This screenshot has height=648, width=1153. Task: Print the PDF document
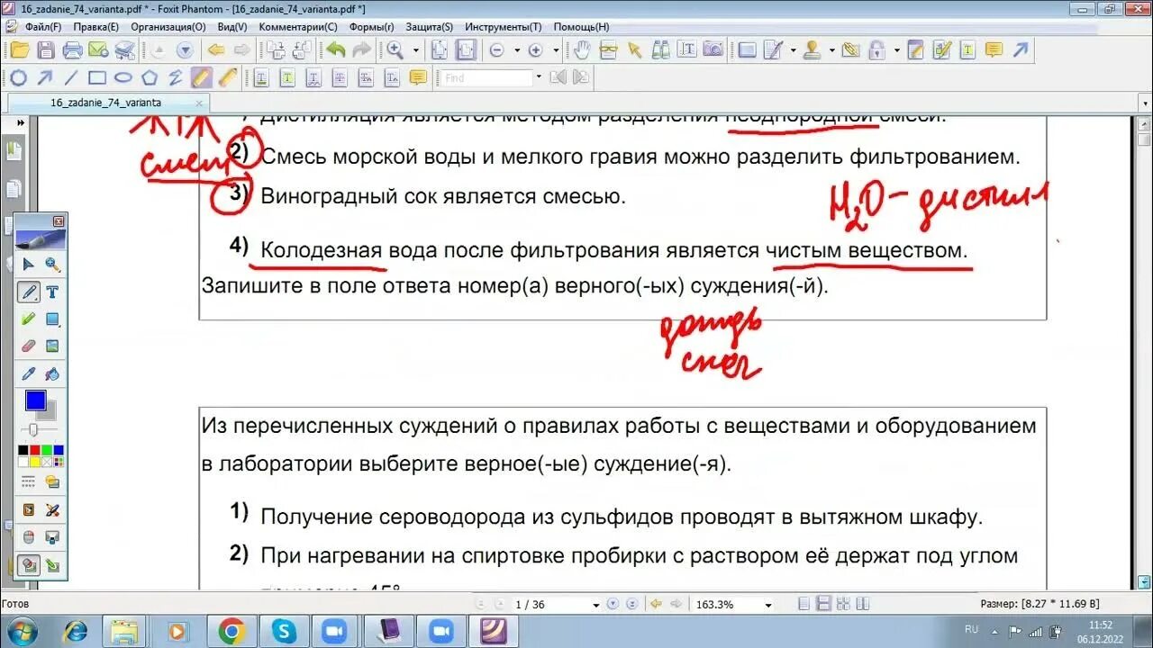[x=72, y=50]
